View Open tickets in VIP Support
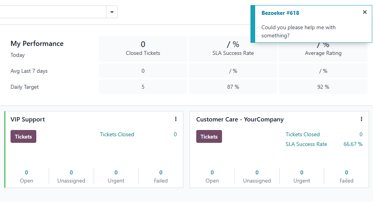Screen dimensions: 373x202 click(27, 176)
